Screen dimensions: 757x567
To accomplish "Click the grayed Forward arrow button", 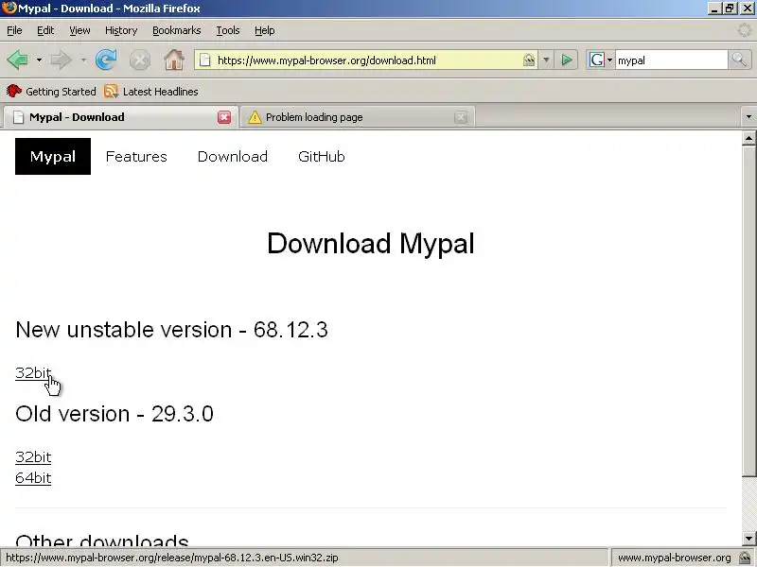I will (x=61, y=60).
